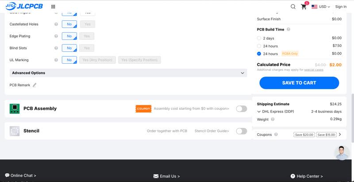Click the Save $20.00 coupon
The height and width of the screenshot is (182, 354).
[304, 135]
